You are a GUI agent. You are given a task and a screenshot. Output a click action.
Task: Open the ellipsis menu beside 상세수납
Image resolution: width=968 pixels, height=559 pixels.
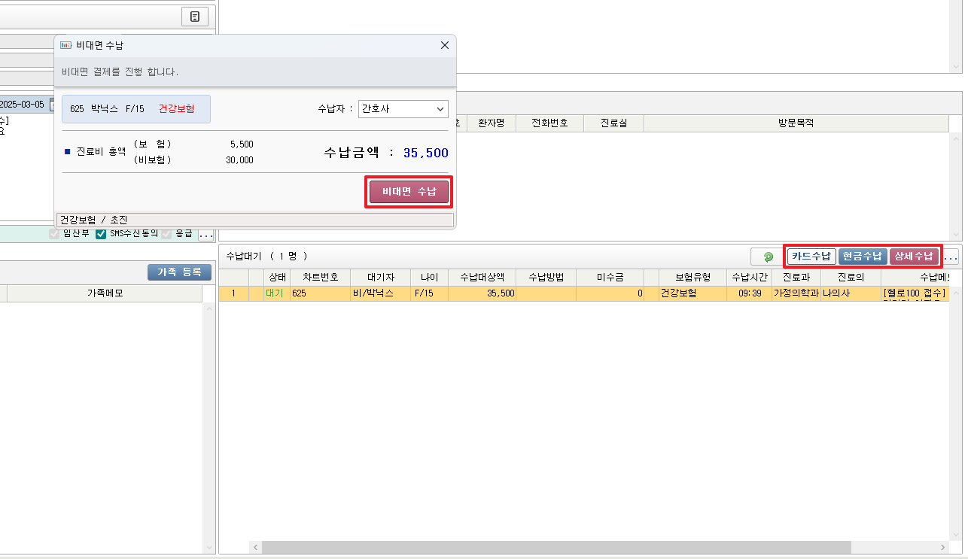tap(951, 257)
